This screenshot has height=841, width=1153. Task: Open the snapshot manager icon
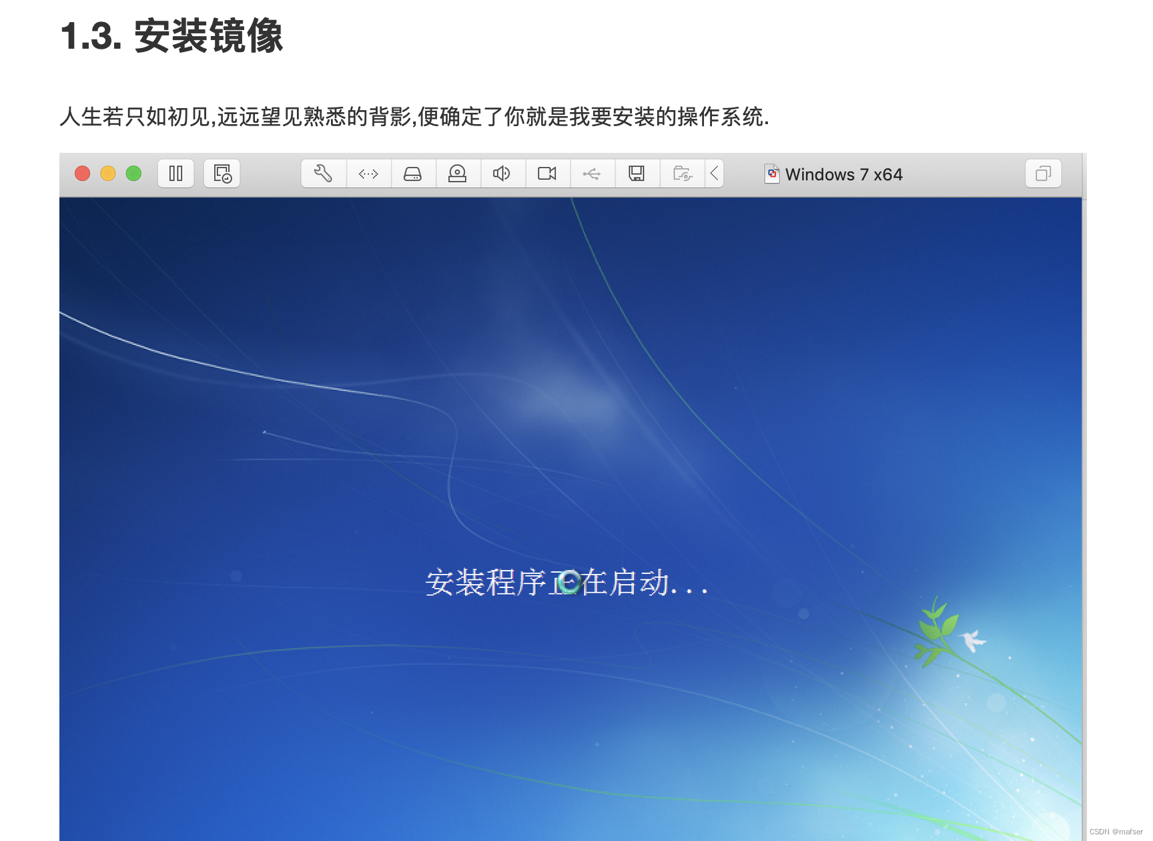pyautogui.click(x=222, y=174)
